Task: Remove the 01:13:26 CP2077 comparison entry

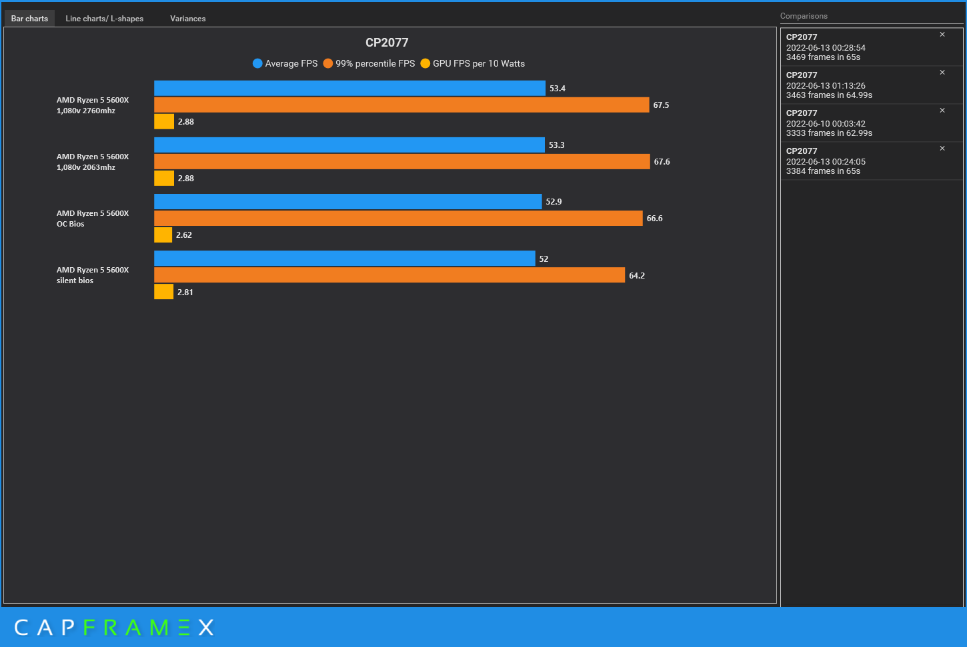Action: [x=942, y=73]
